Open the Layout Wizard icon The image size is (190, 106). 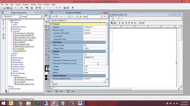tap(68, 8)
